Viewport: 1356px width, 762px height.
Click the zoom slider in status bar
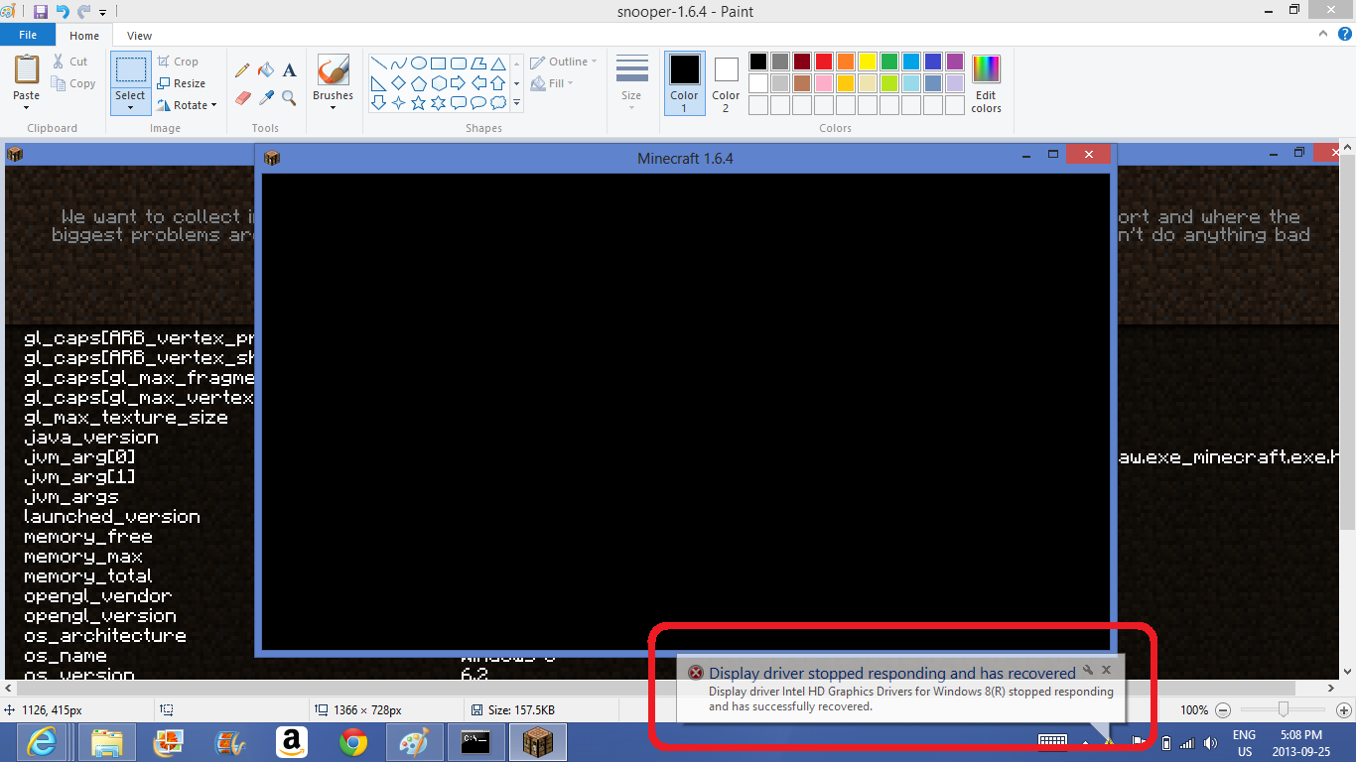pos(1284,709)
